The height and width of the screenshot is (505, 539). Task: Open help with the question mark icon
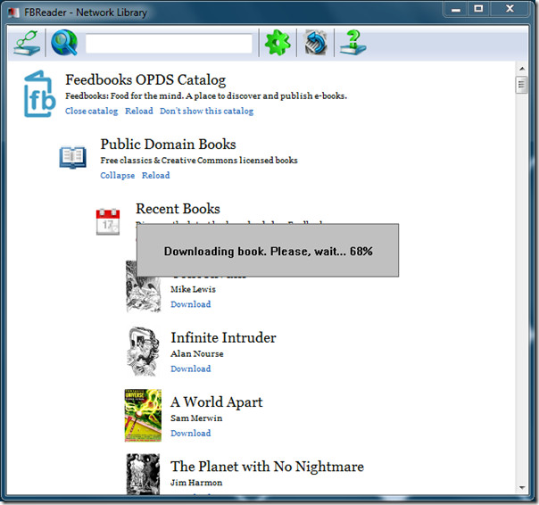(x=353, y=43)
